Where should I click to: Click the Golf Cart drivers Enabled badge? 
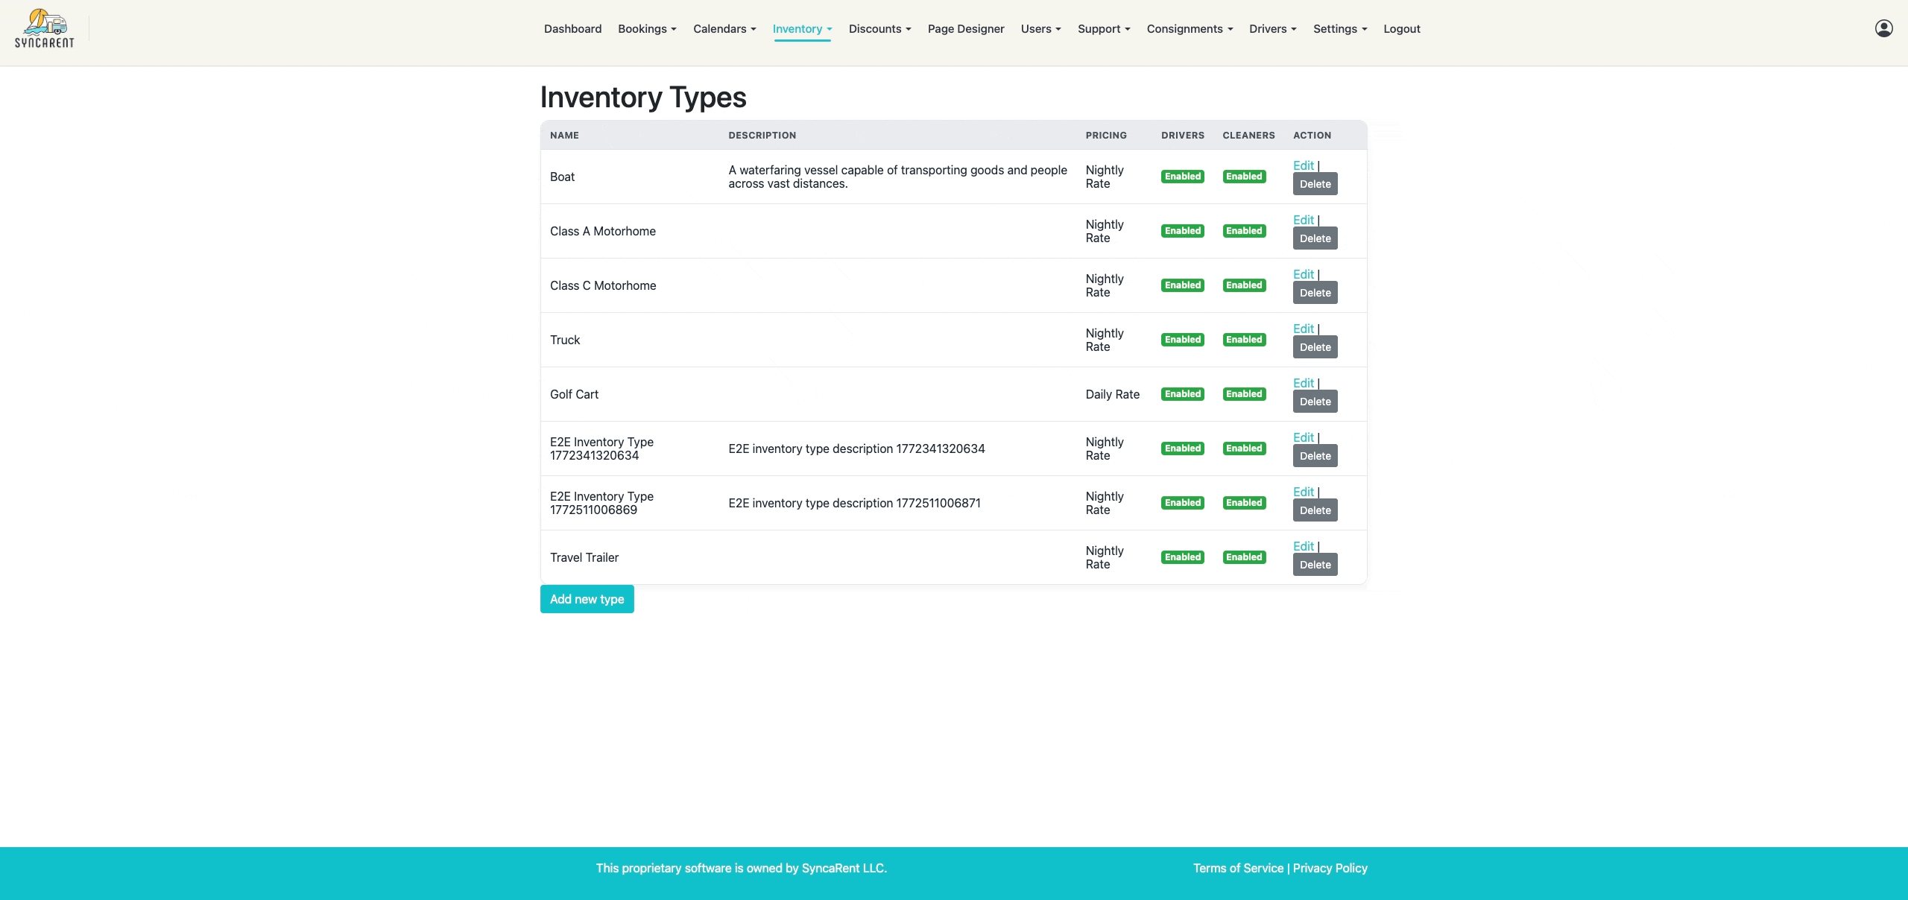tap(1183, 394)
